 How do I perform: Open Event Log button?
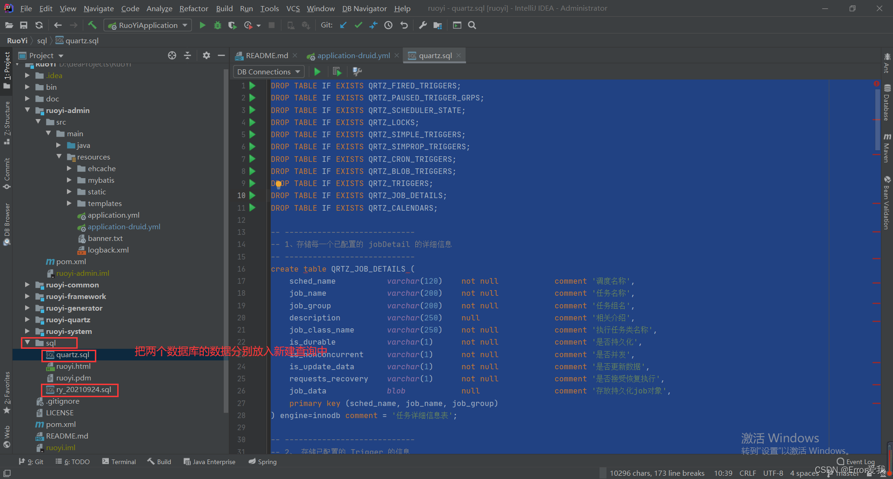click(x=856, y=461)
